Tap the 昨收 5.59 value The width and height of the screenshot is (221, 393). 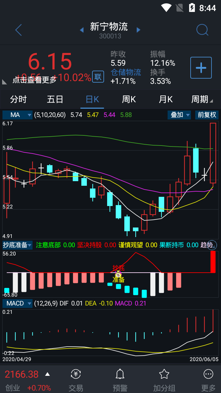coord(118,63)
